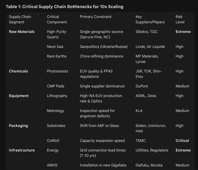The image size is (198, 170).
Task: Click the table title 'Table 1: Critical Supply Chain Bottlenecks'
Action: 65,7
